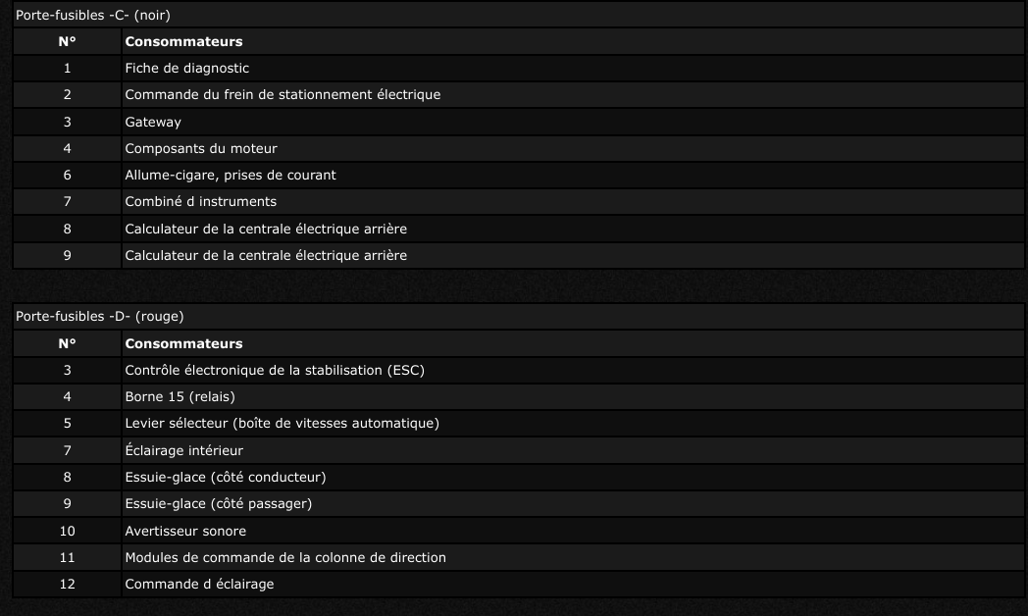Select Allume-cigare, prises de courant entry

click(x=231, y=175)
